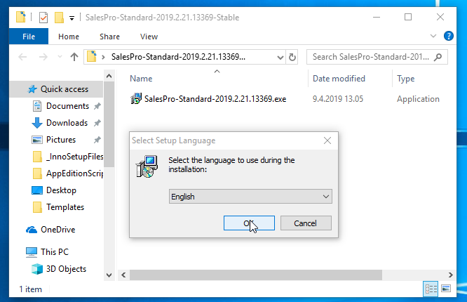
Task: Click navigation pane scroll down arrow
Action: point(109,275)
